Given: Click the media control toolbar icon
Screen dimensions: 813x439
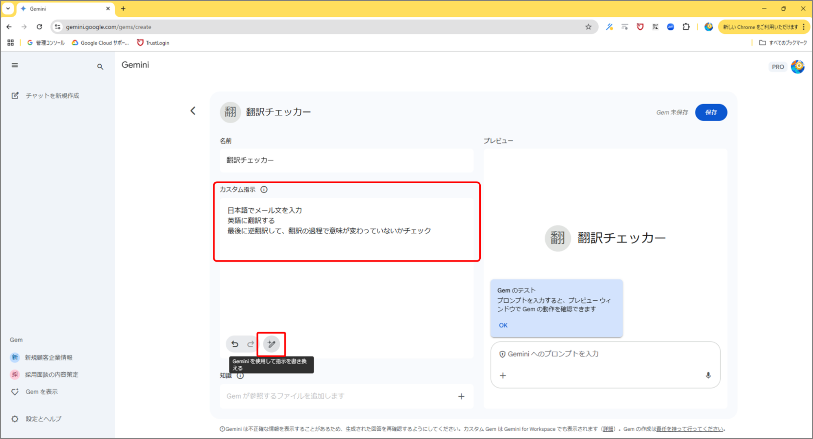Looking at the screenshot, I should click(625, 27).
